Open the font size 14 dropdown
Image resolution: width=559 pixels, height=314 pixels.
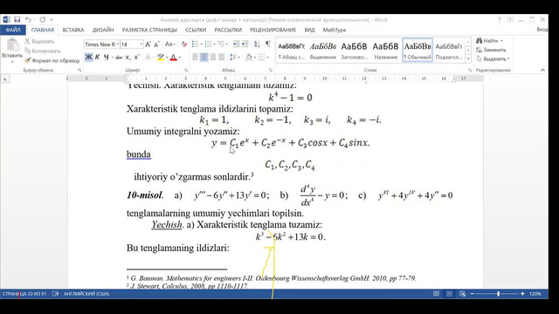tap(132, 44)
